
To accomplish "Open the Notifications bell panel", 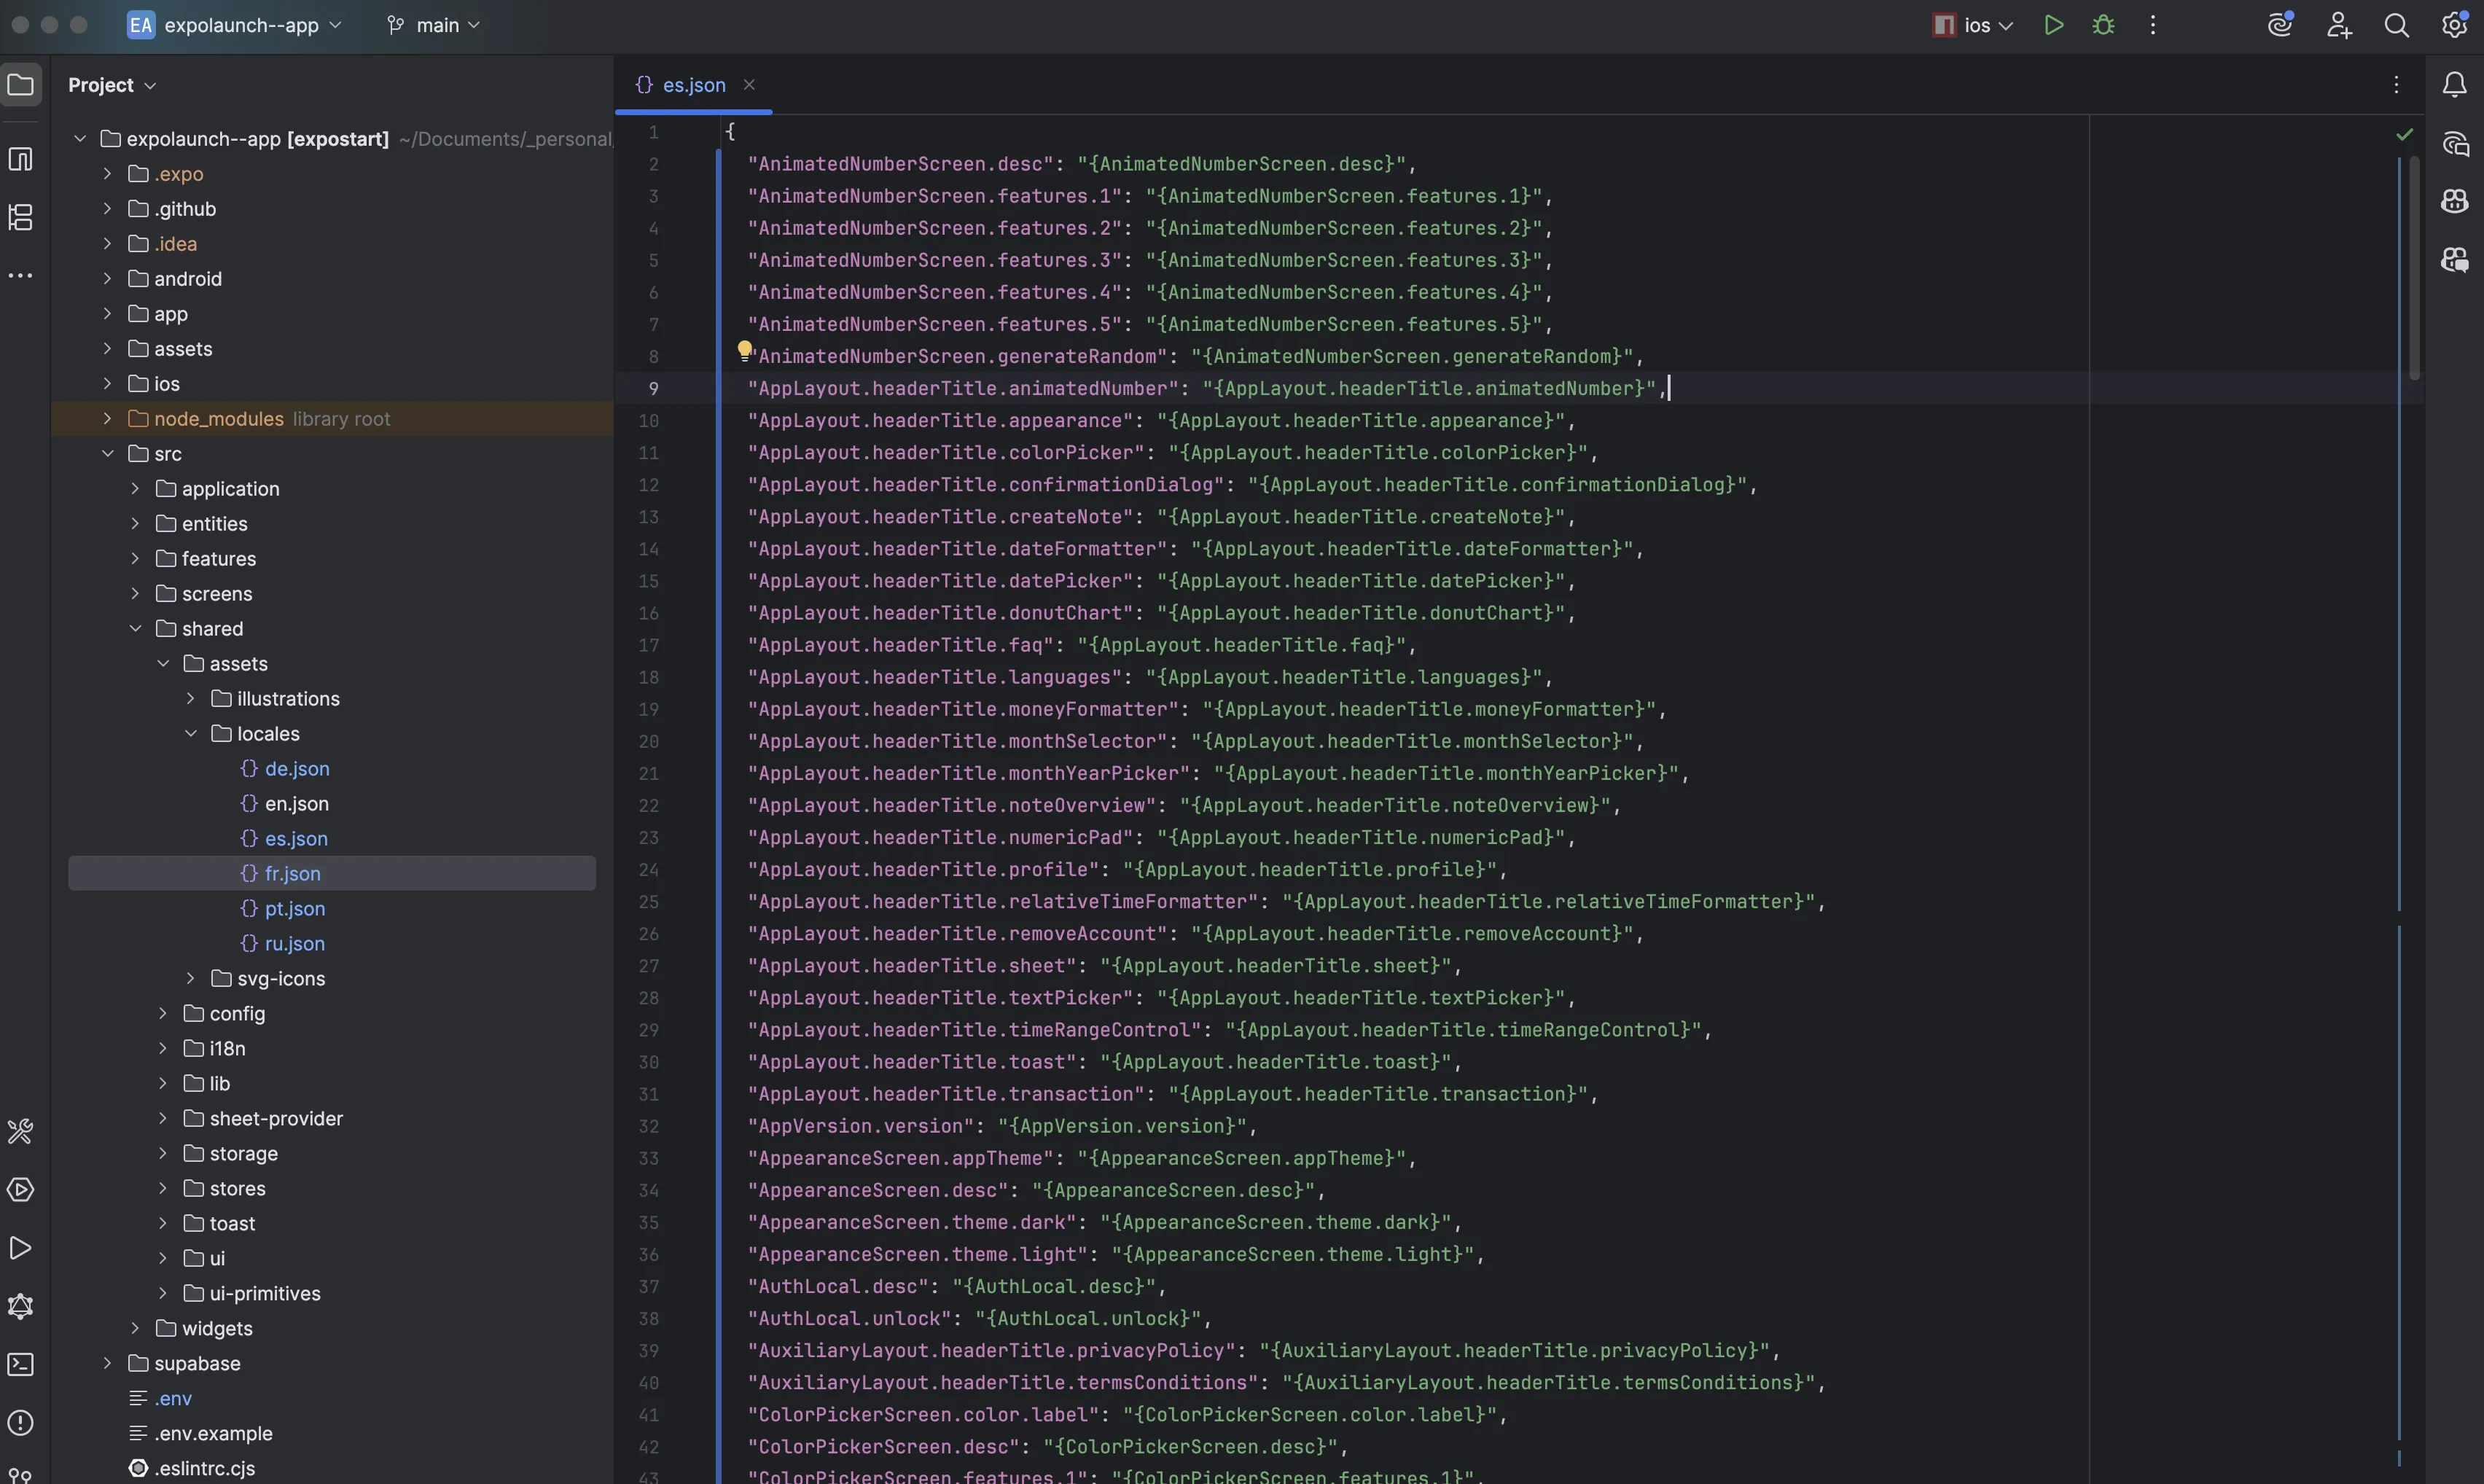I will (2454, 85).
